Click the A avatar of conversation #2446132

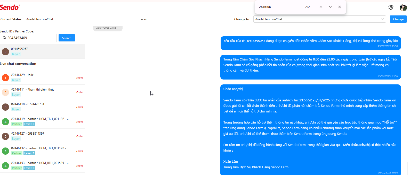point(5,151)
